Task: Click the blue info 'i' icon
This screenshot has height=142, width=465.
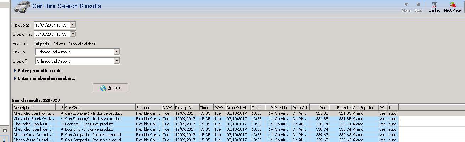Action: [4, 139]
